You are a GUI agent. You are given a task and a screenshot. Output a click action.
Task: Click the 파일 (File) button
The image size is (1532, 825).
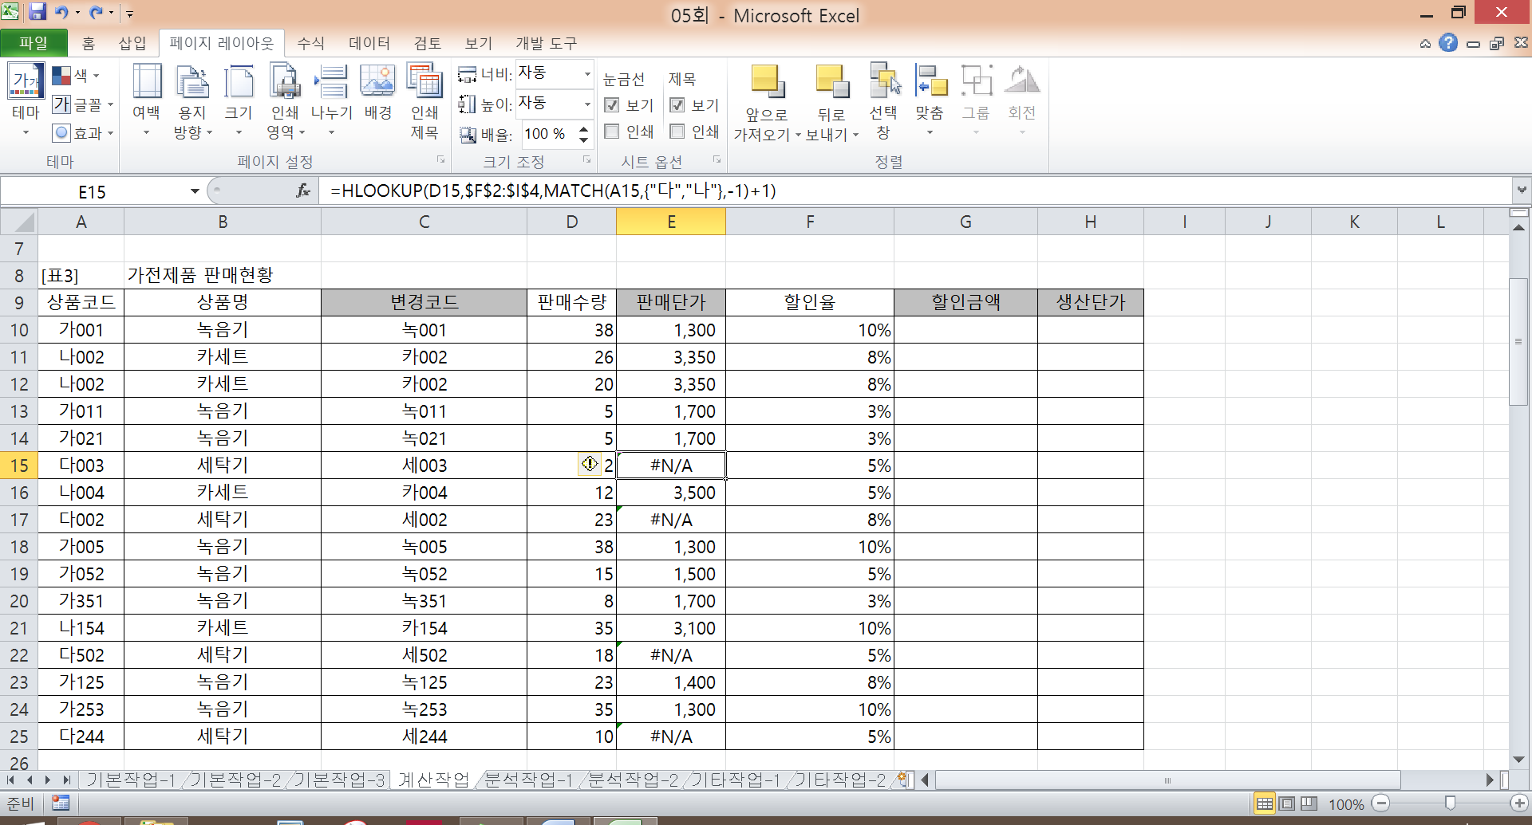pyautogui.click(x=34, y=43)
